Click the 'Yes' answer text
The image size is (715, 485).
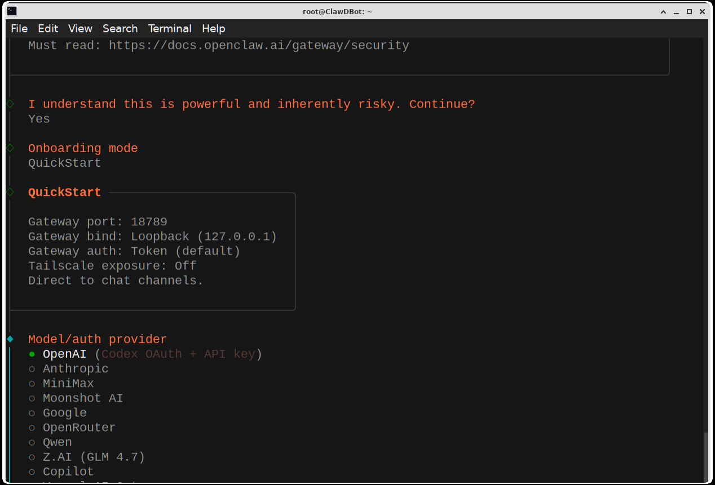pos(39,119)
